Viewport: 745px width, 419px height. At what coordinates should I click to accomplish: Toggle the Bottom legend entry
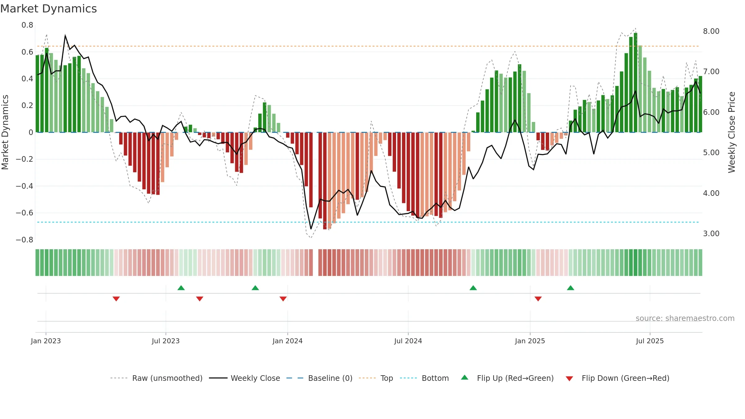pyautogui.click(x=424, y=378)
